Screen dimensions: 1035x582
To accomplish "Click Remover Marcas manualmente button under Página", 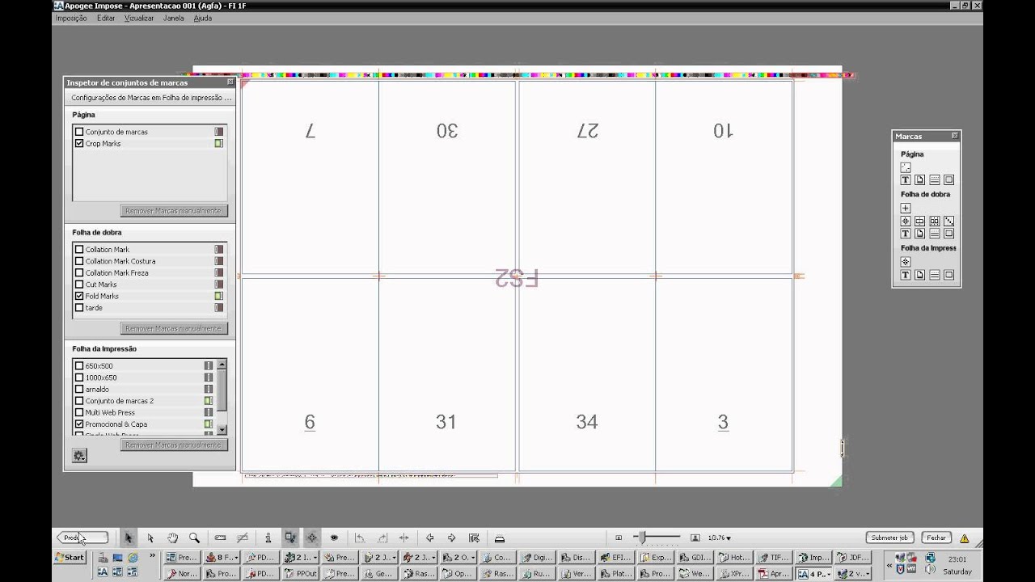I will coord(175,211).
